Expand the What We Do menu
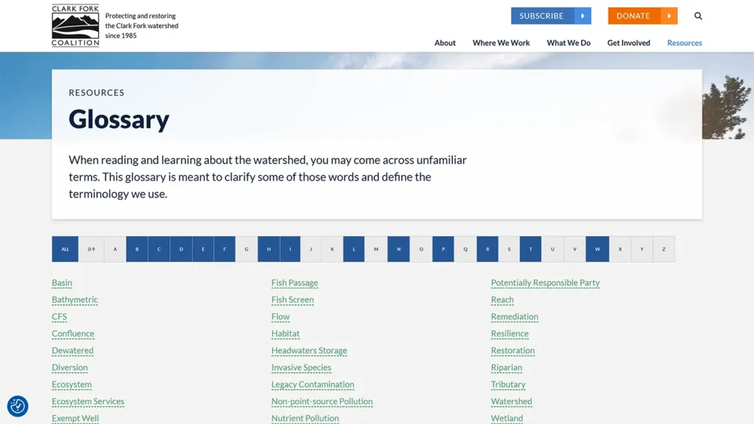 tap(568, 43)
